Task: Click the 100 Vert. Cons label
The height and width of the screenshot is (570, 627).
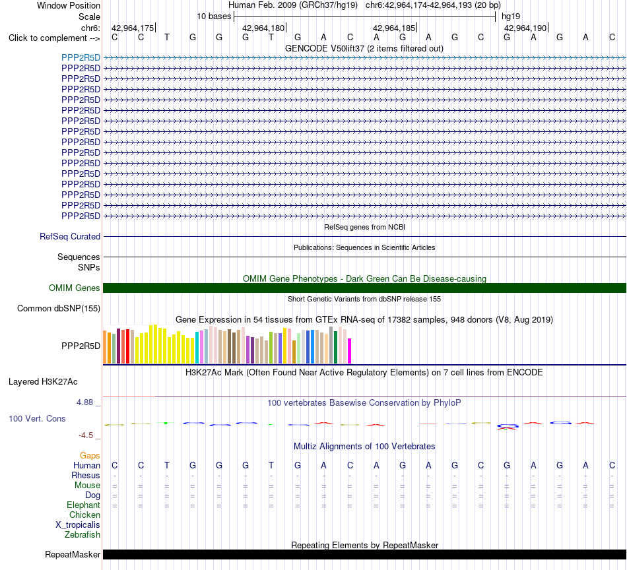Action: pyautogui.click(x=37, y=418)
